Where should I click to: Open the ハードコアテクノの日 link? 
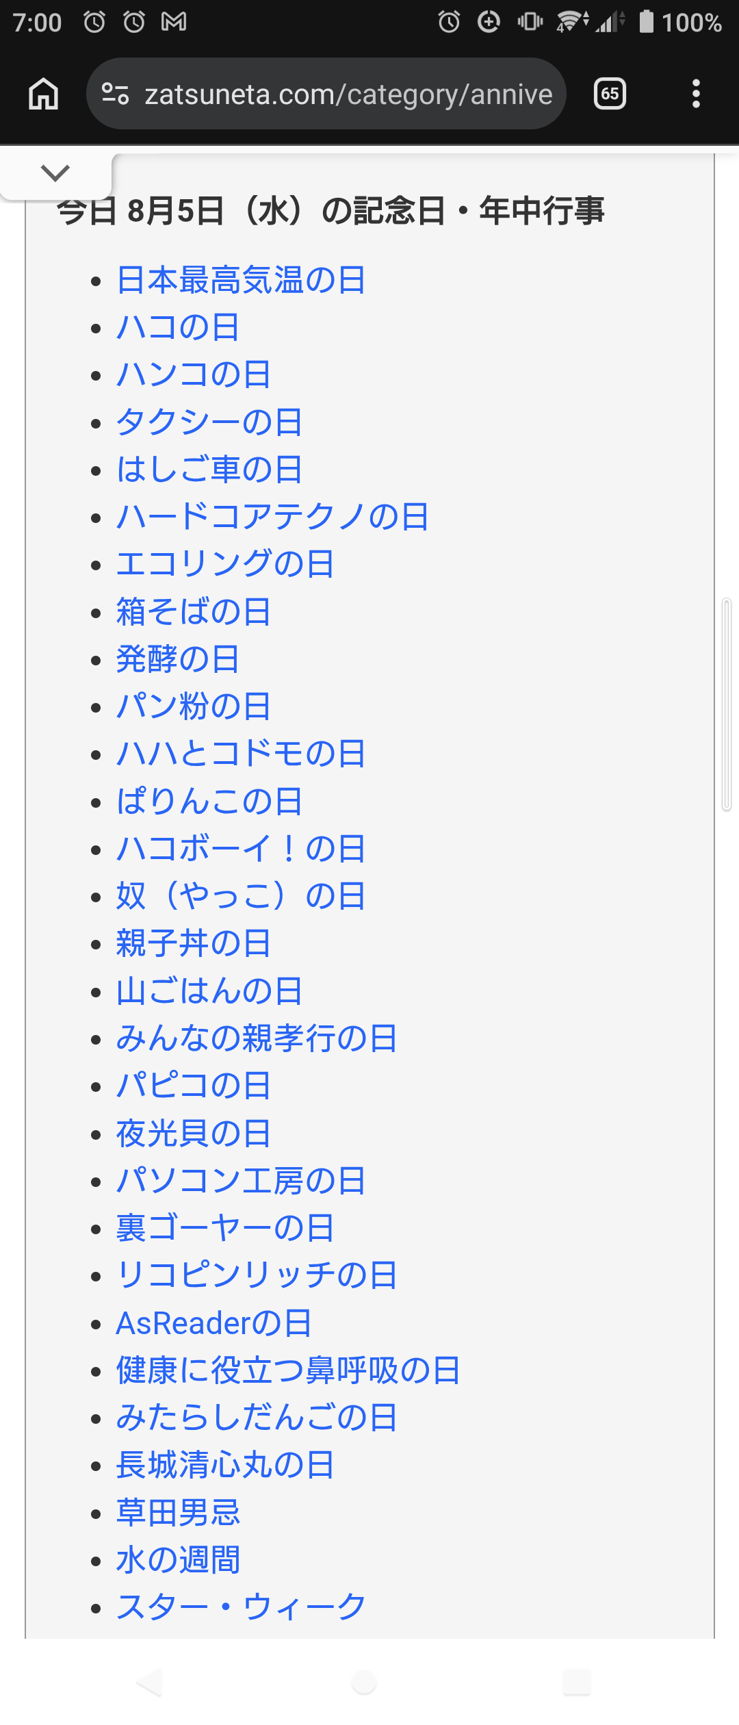(272, 516)
